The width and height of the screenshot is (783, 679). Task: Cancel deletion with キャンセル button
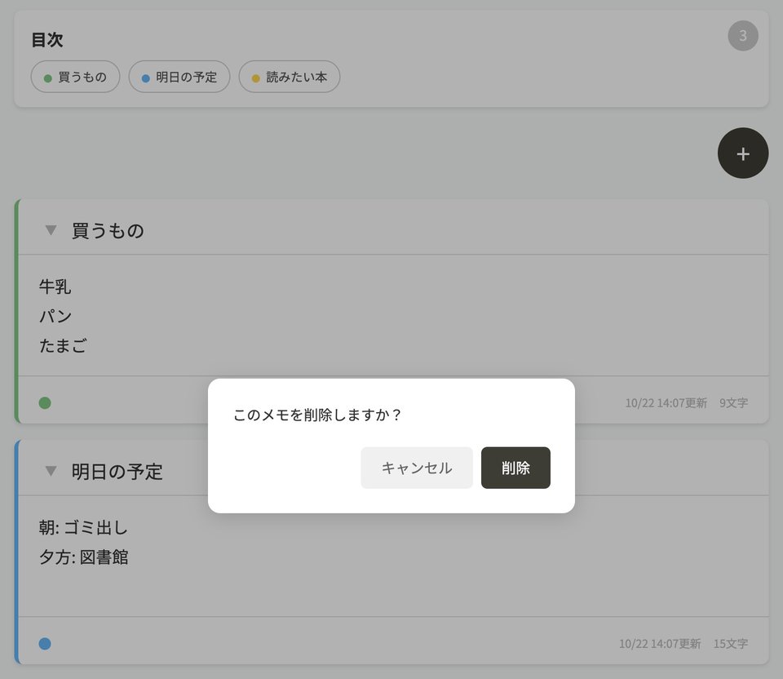pyautogui.click(x=417, y=468)
